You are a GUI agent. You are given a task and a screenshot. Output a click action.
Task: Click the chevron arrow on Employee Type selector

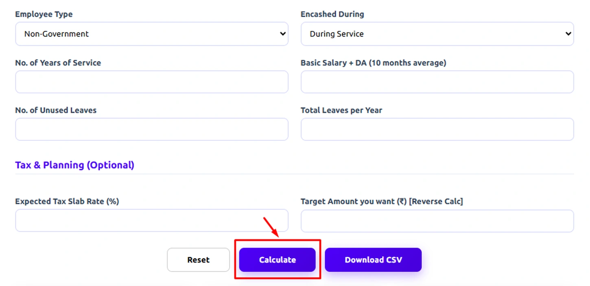click(284, 34)
